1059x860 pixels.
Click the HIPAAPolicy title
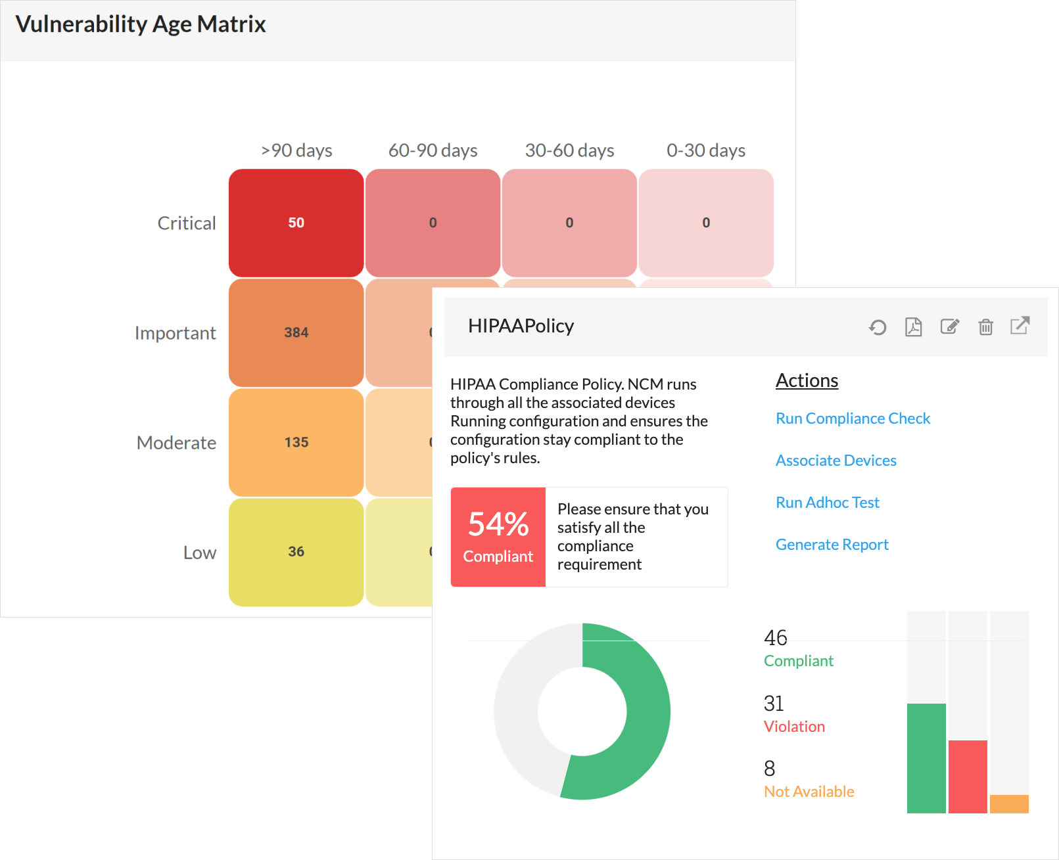521,326
